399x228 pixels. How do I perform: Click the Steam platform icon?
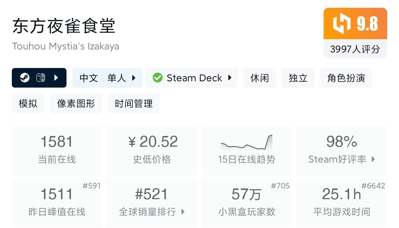coord(25,78)
